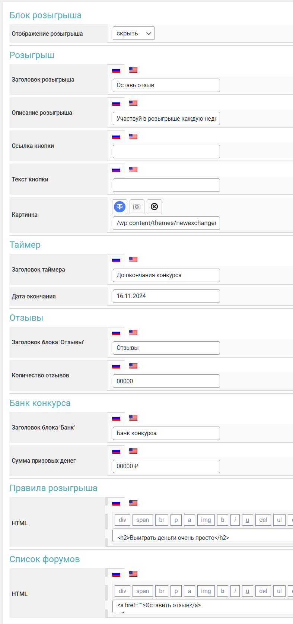This screenshot has height=624, width=293.
Task: Click 'del' button in 'Список форумов' toolbar
Action: [263, 591]
